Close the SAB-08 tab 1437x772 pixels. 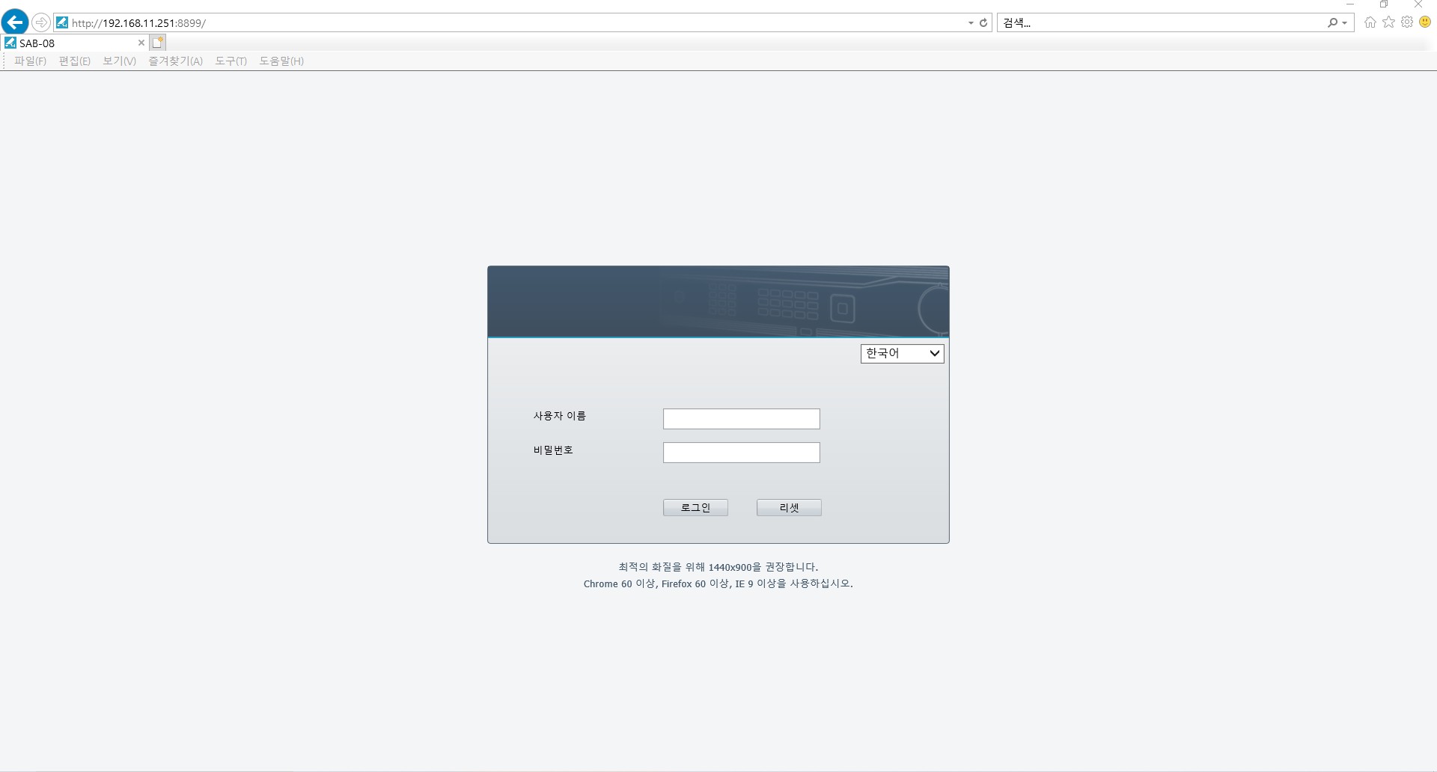click(141, 43)
